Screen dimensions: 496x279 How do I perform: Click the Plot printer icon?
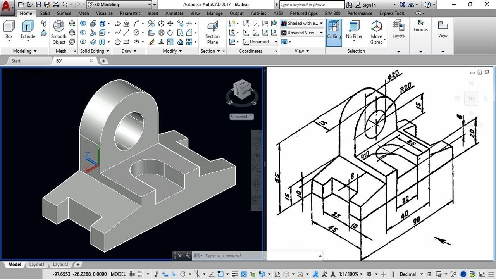[56, 5]
